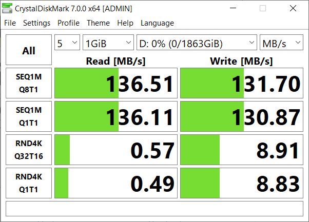This screenshot has width=309, height=222.
Task: Select the 0.57 random read result
Action: pyautogui.click(x=116, y=150)
